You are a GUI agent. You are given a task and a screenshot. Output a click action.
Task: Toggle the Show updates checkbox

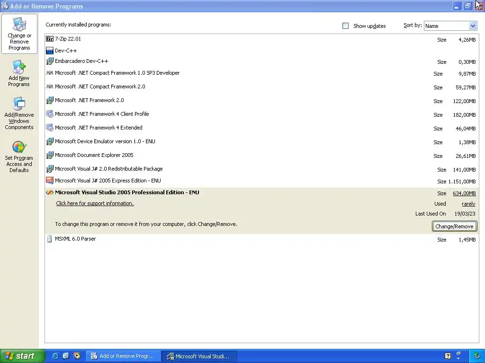pos(345,26)
